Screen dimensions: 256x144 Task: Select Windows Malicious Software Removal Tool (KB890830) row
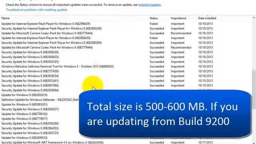pos(58,66)
